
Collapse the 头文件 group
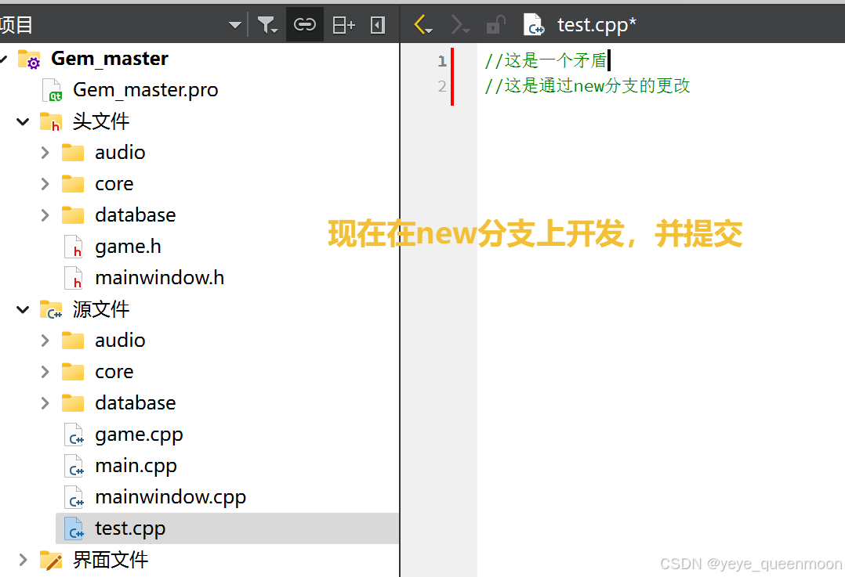[23, 121]
